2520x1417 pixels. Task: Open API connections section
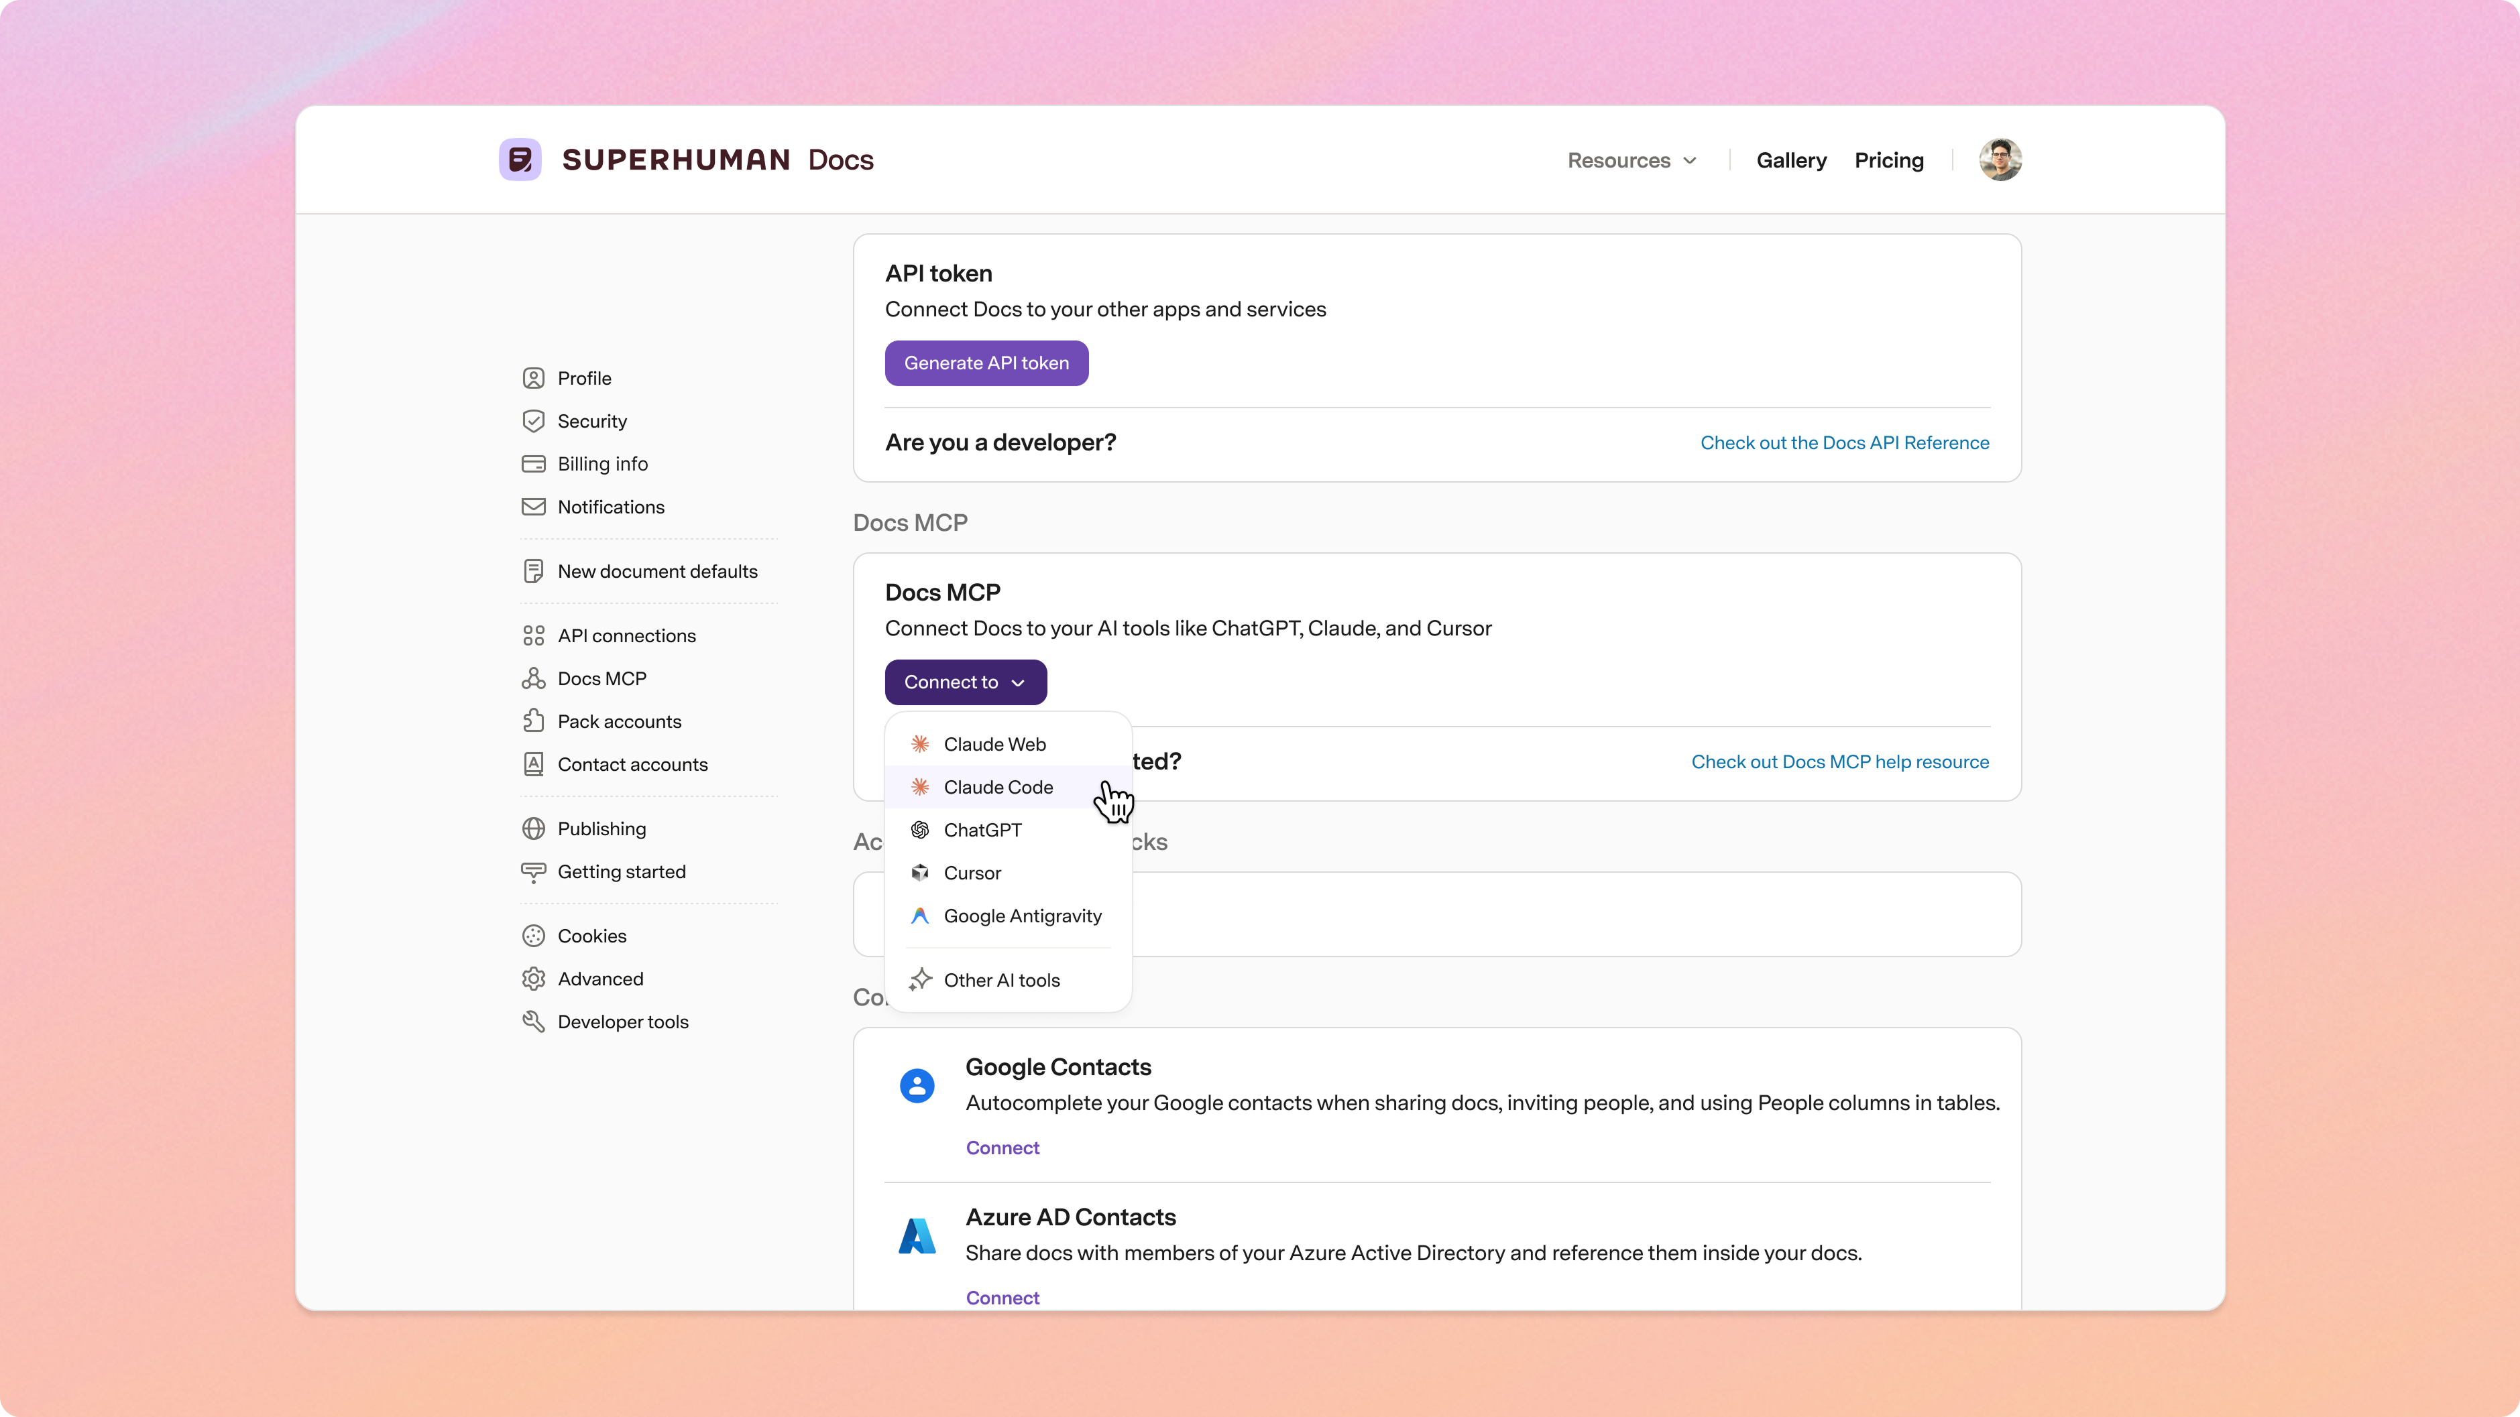(610, 635)
